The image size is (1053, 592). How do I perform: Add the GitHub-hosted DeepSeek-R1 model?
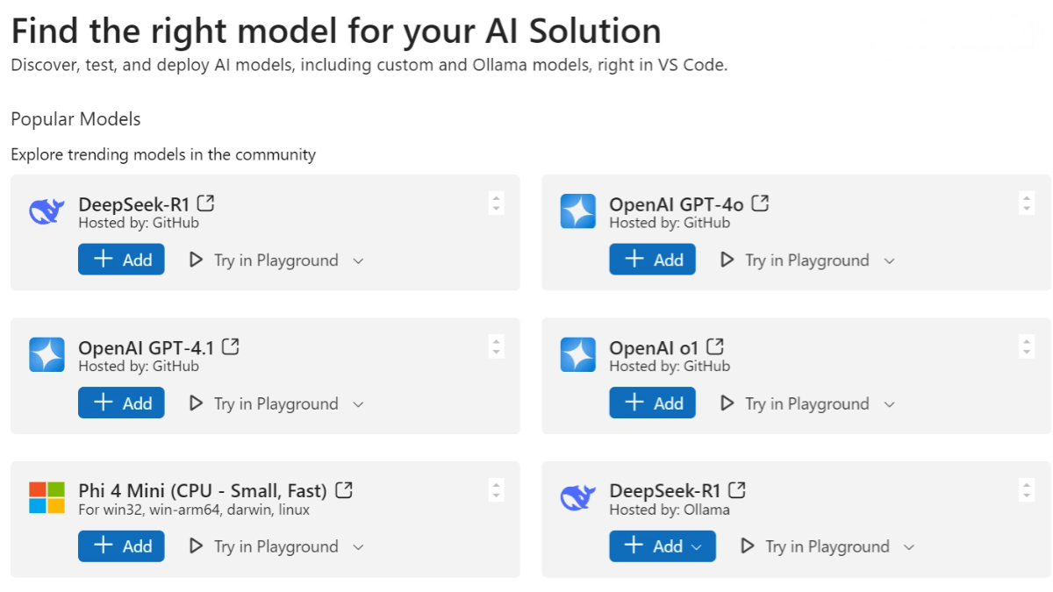point(121,260)
